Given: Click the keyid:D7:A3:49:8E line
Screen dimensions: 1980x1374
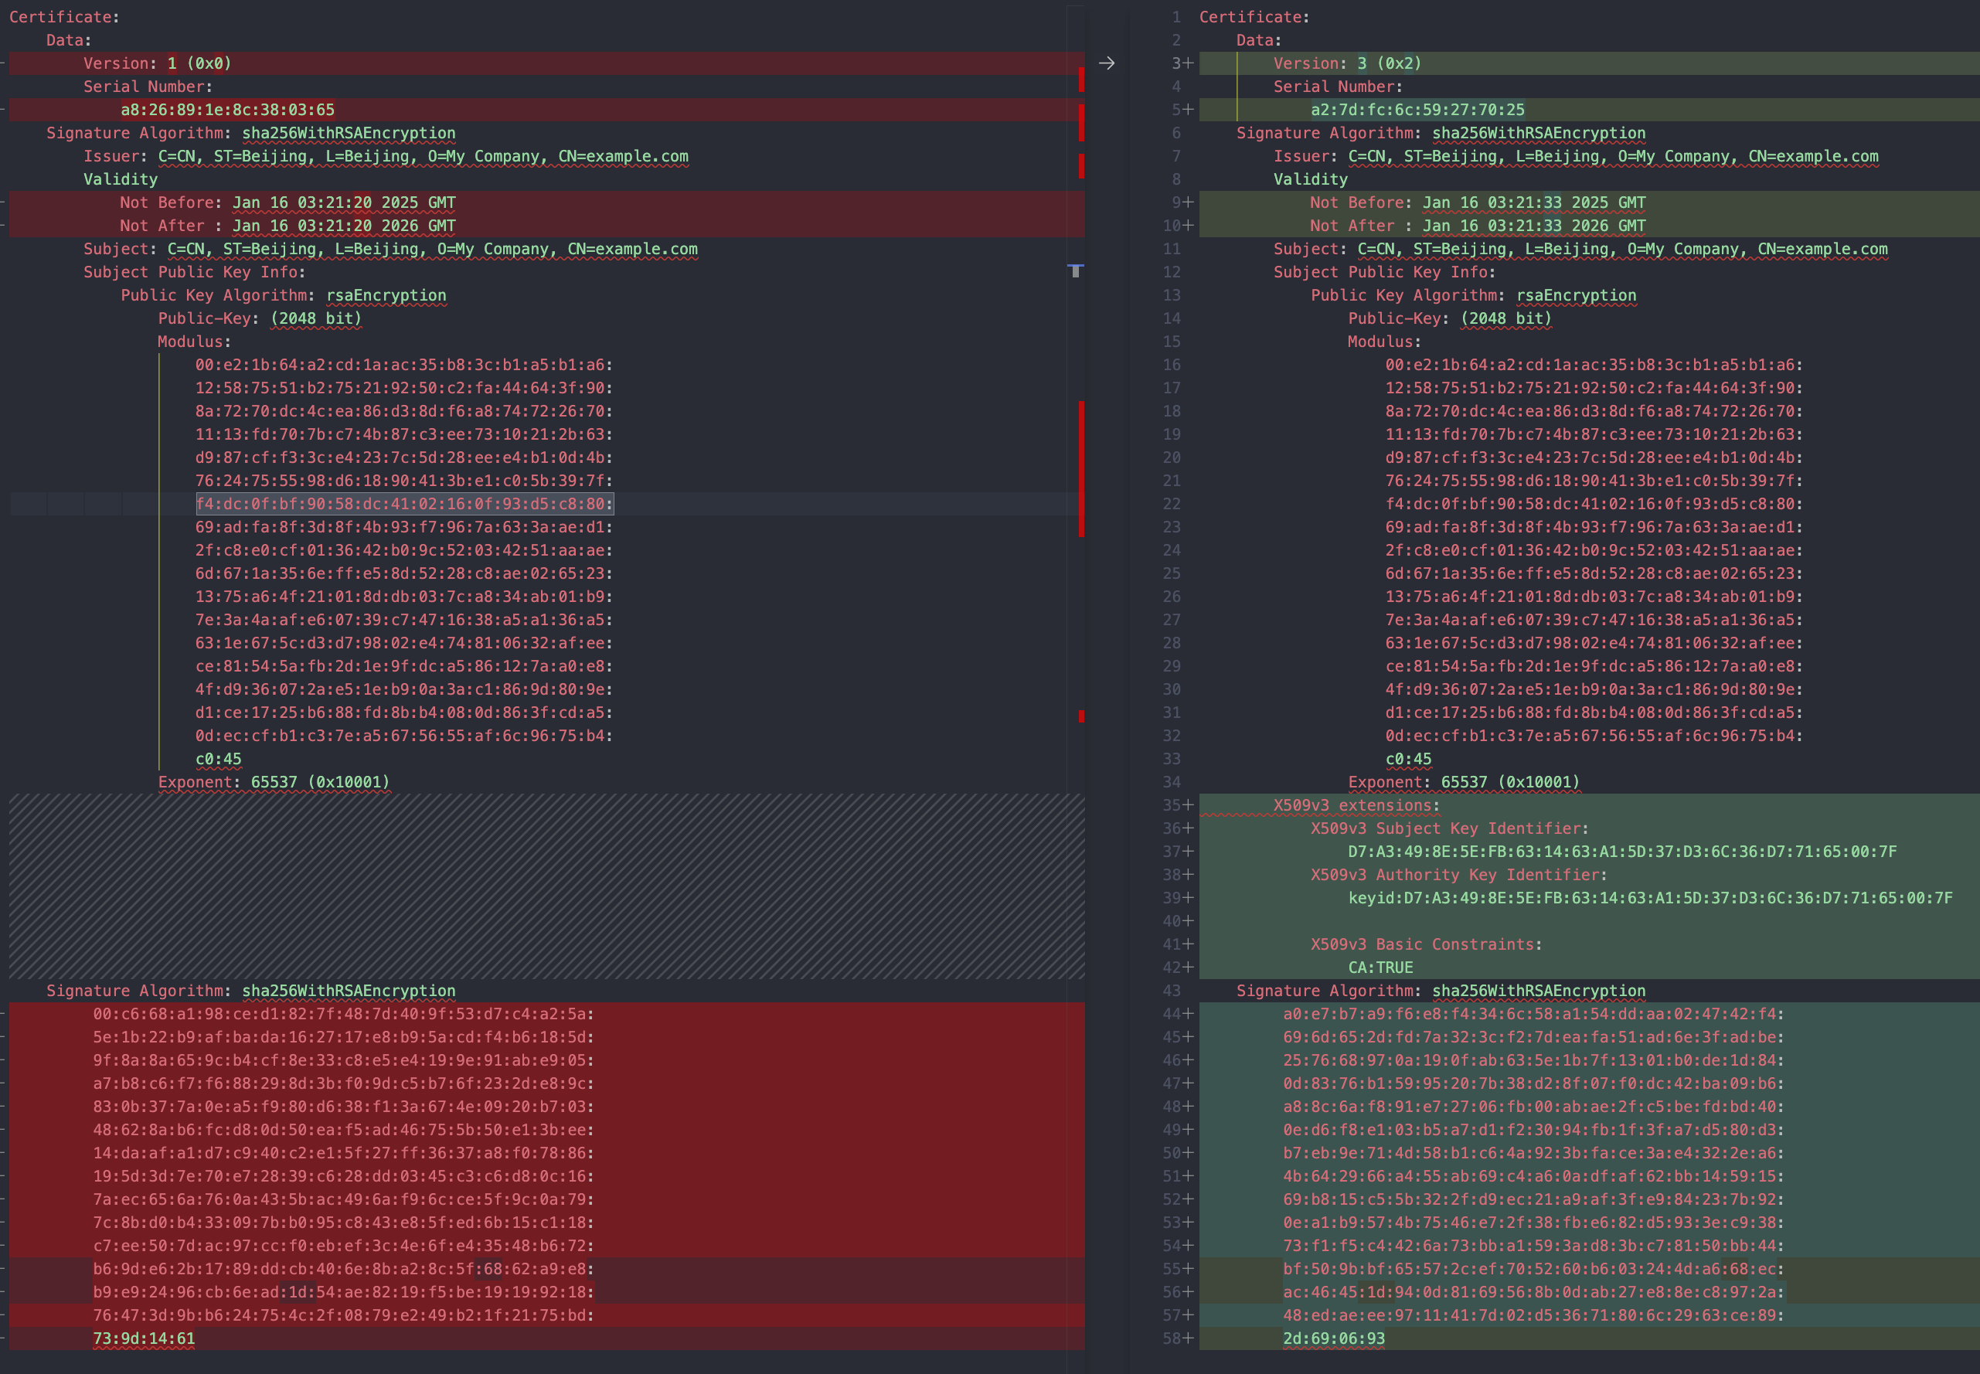Looking at the screenshot, I should click(x=1650, y=899).
